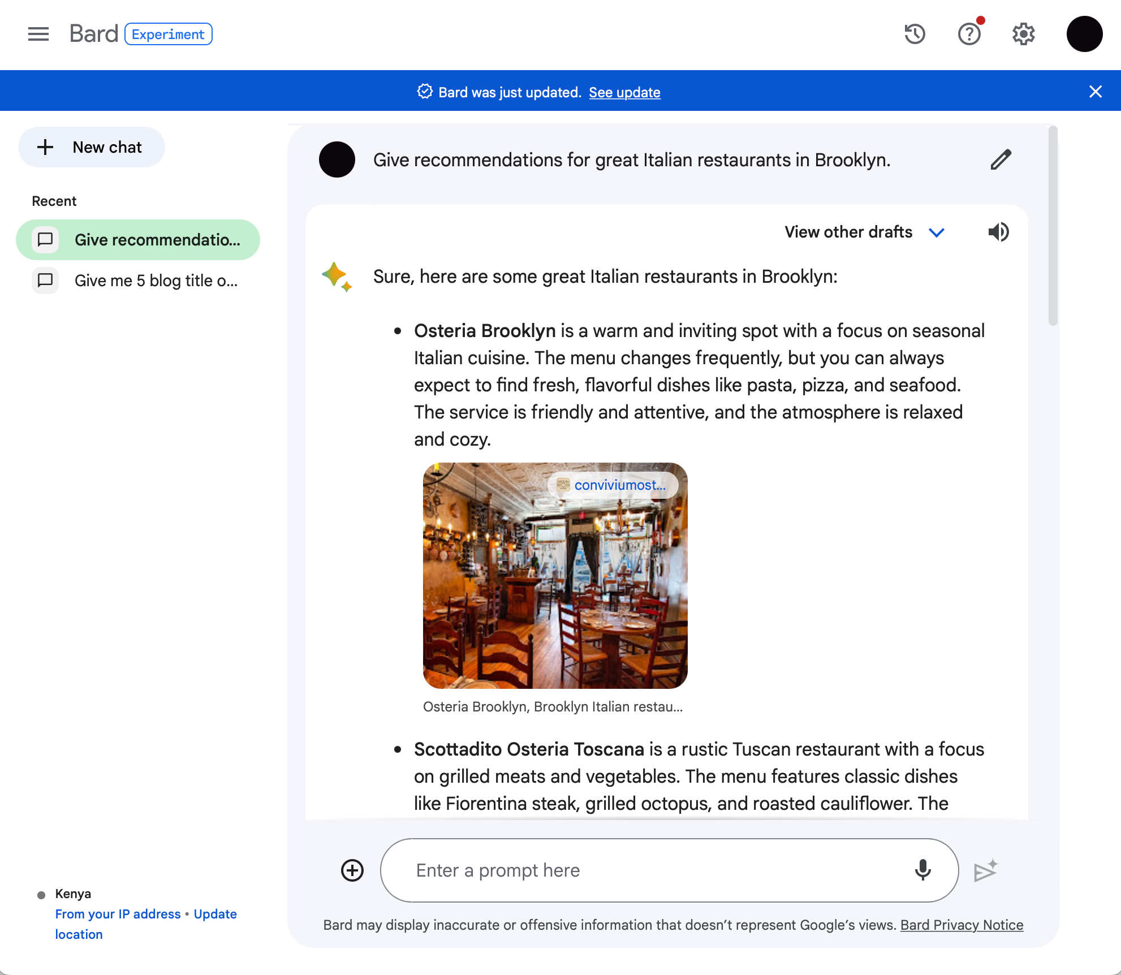
Task: Click the Experiment badge next to Bard
Action: pos(169,34)
